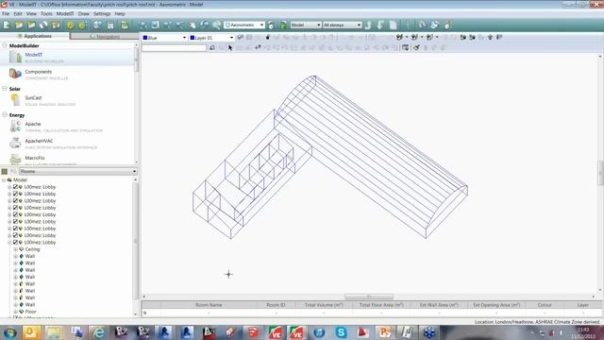Switch to the Navigators tab
604x340 pixels.
(105, 37)
